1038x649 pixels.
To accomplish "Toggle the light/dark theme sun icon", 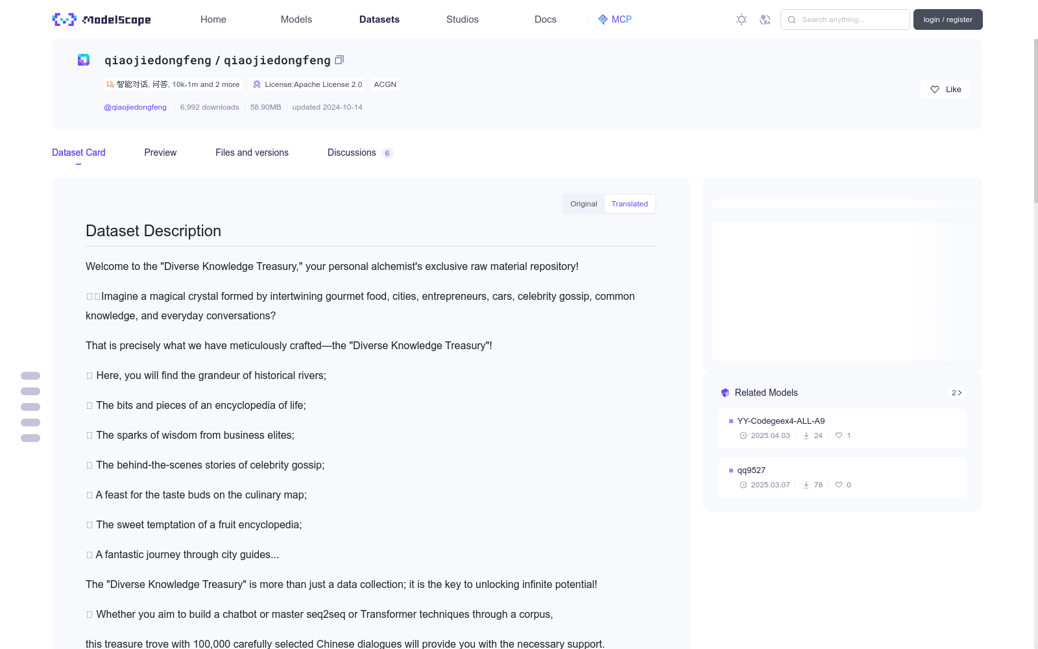I will point(742,19).
